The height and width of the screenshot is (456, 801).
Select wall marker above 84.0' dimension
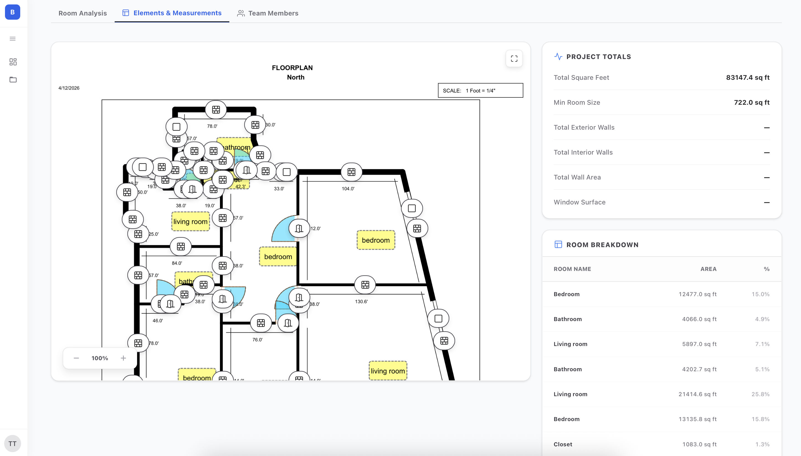click(181, 247)
